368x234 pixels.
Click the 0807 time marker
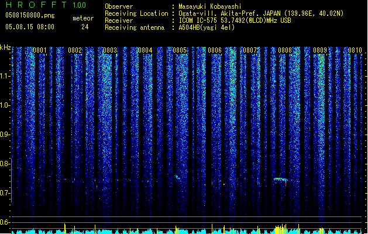(250, 50)
